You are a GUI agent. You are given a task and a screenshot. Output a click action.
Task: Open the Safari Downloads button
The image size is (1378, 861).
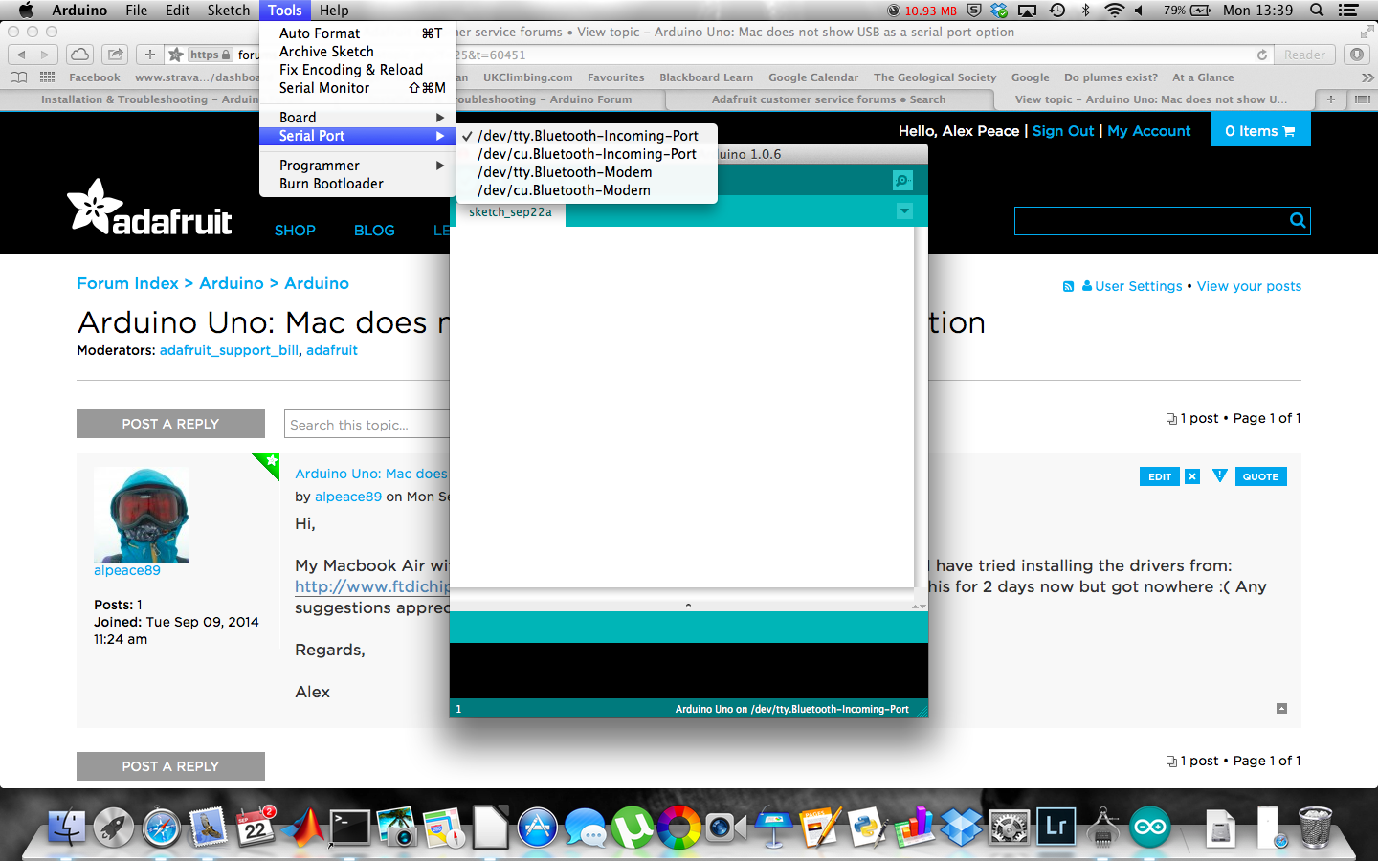point(1356,55)
